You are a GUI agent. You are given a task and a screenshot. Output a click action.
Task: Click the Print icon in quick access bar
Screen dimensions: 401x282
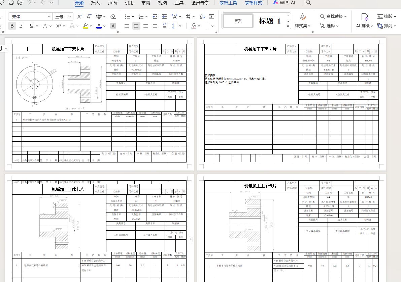[x=11, y=3]
